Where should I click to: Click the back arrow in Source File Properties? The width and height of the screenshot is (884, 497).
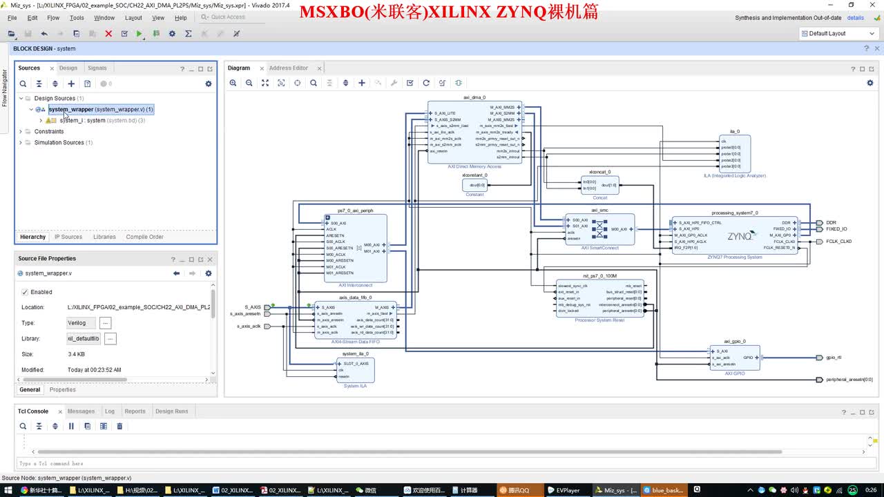[x=176, y=273]
